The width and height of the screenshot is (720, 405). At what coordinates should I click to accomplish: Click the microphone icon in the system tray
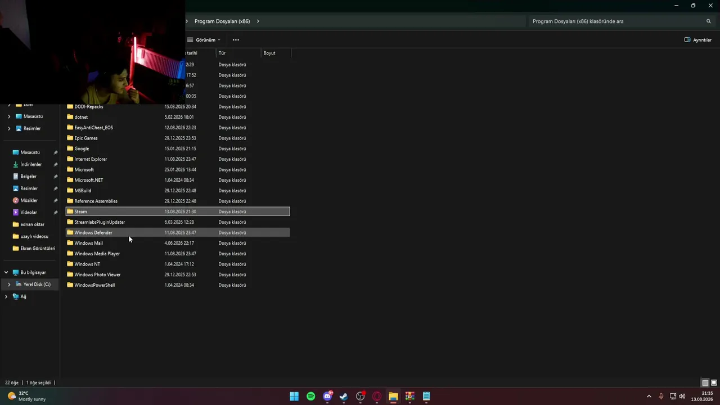tap(661, 397)
